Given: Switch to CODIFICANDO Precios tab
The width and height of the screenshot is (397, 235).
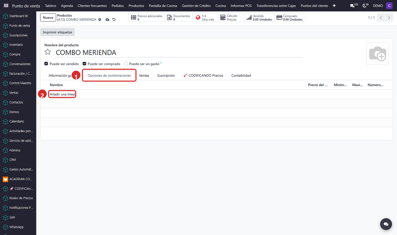Looking at the screenshot, I should [x=203, y=75].
